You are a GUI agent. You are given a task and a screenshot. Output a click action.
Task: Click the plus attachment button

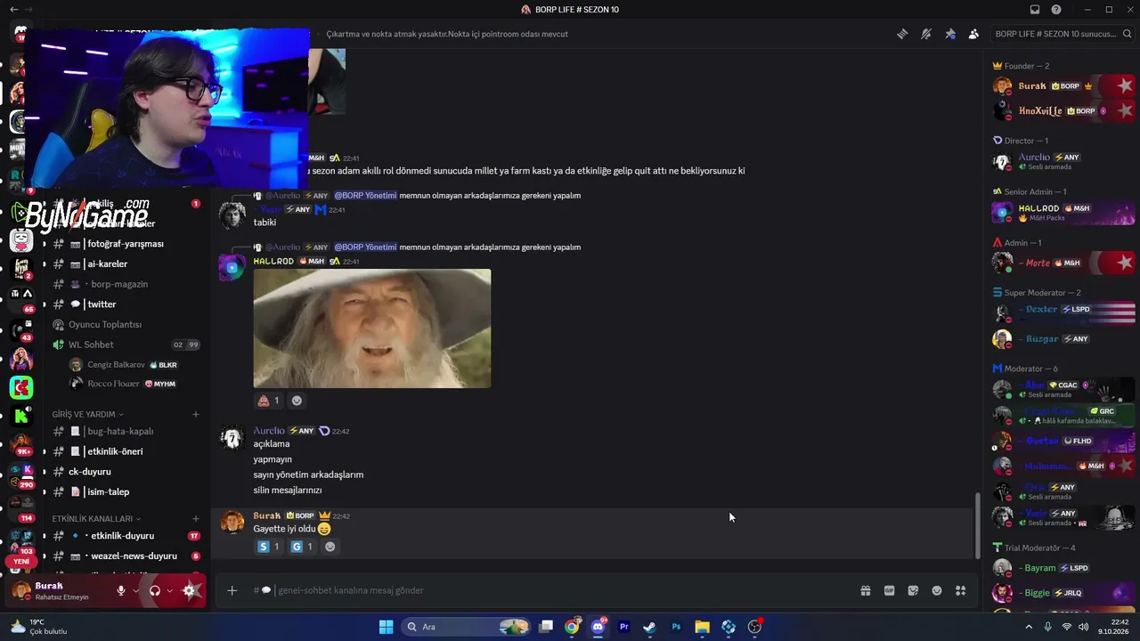232,590
